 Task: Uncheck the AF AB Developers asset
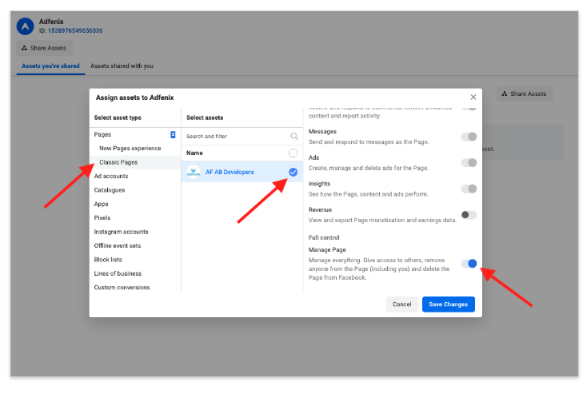coord(293,172)
